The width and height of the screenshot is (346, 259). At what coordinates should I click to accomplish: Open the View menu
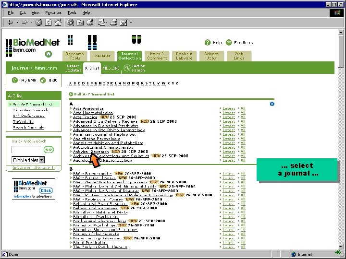coord(36,13)
